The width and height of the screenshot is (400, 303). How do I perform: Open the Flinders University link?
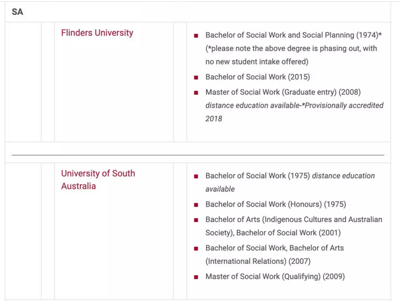(97, 33)
